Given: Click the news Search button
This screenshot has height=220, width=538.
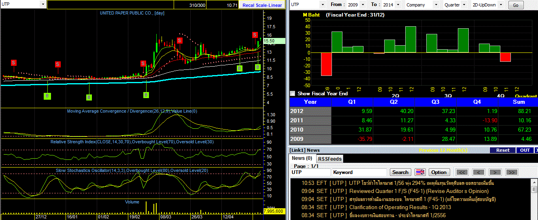Looking at the screenshot, I should (x=400, y=172).
